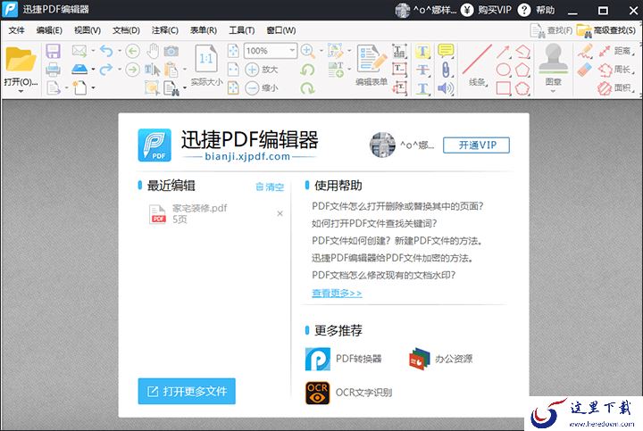The height and width of the screenshot is (431, 643).
Task: Open the 查看更多>> link
Action: 337,293
